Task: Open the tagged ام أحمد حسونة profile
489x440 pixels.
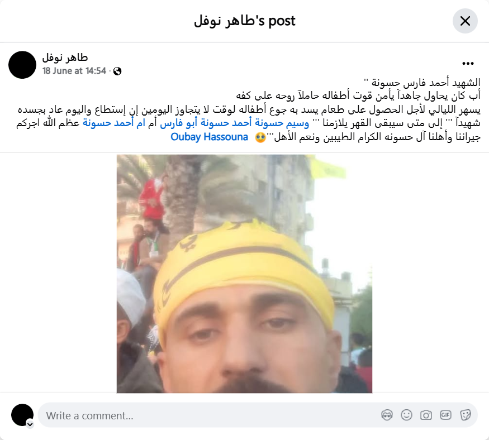Action: coord(114,123)
